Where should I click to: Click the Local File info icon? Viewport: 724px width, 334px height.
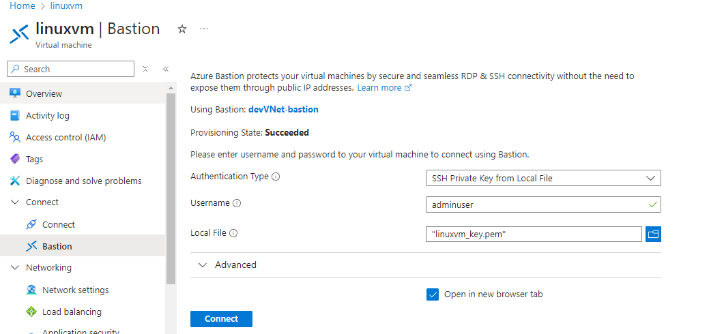click(x=233, y=233)
